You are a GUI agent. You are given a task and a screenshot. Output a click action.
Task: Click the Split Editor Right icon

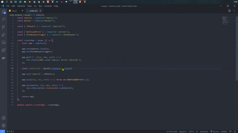[x=229, y=11]
